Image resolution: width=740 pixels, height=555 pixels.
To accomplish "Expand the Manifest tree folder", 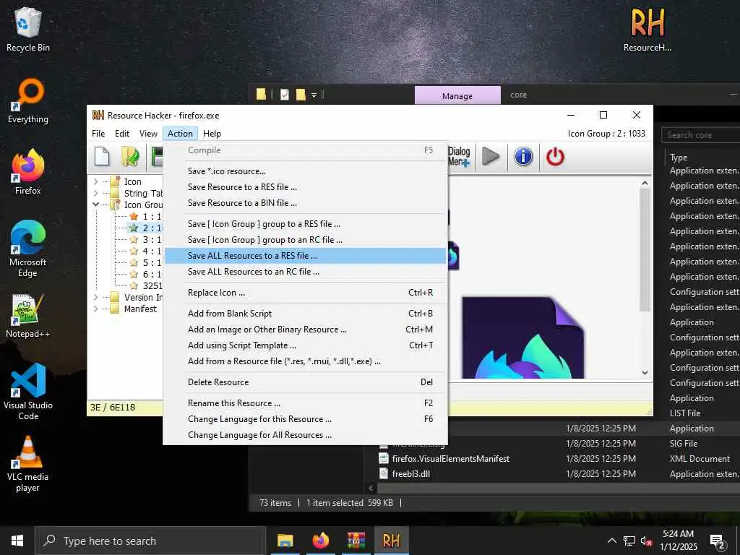I will [x=96, y=309].
